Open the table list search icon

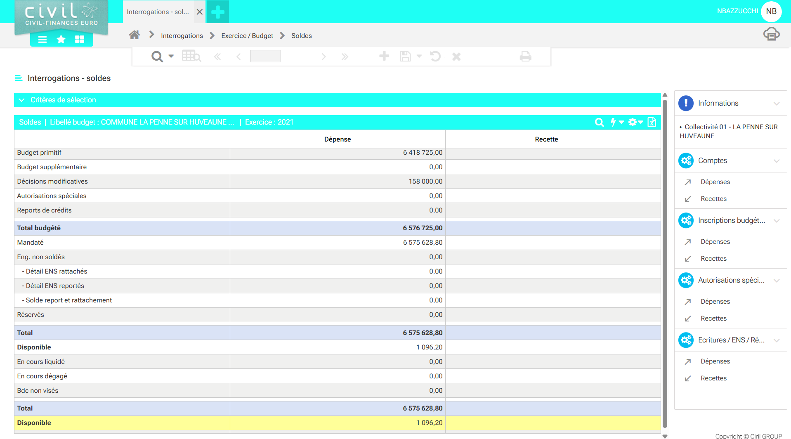pyautogui.click(x=191, y=56)
